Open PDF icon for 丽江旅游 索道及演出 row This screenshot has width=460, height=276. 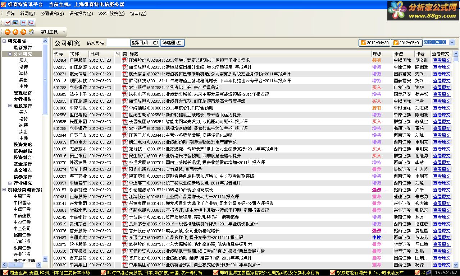pos(125,67)
